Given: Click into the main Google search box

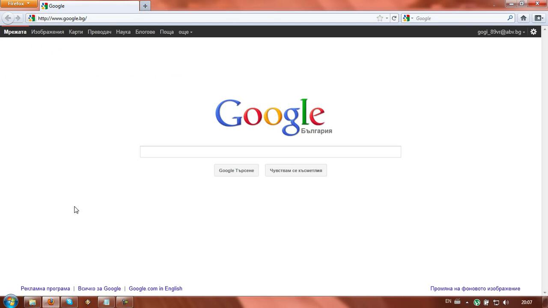Looking at the screenshot, I should [x=270, y=151].
